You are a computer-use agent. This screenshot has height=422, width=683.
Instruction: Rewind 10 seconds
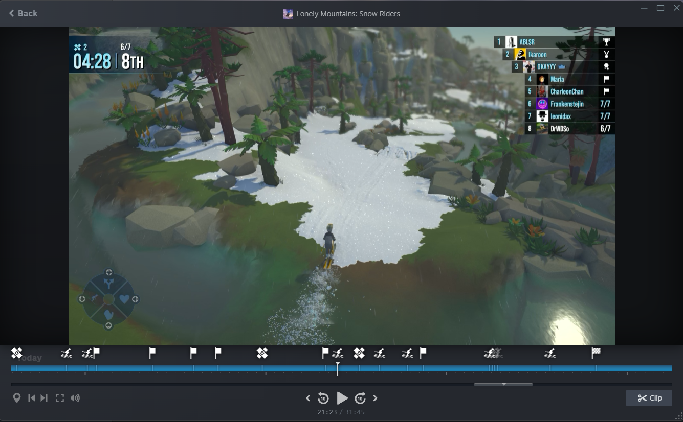click(x=323, y=398)
